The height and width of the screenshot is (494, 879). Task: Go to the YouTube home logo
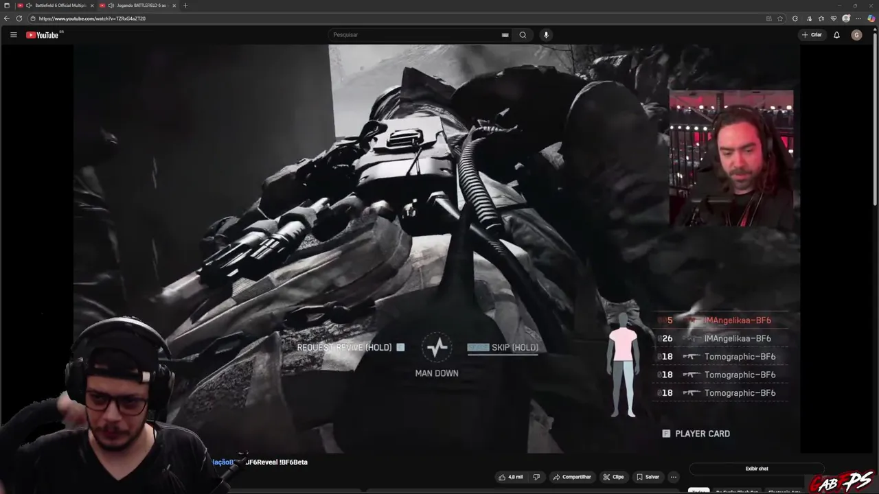coord(43,35)
